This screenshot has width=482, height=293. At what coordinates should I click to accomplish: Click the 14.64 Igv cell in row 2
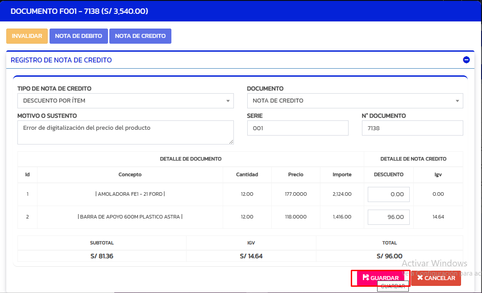click(x=438, y=217)
